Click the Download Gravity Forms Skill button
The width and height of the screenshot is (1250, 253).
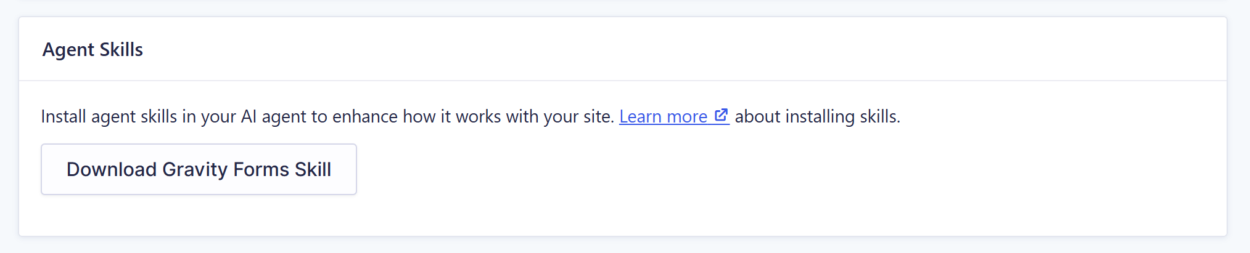tap(199, 169)
